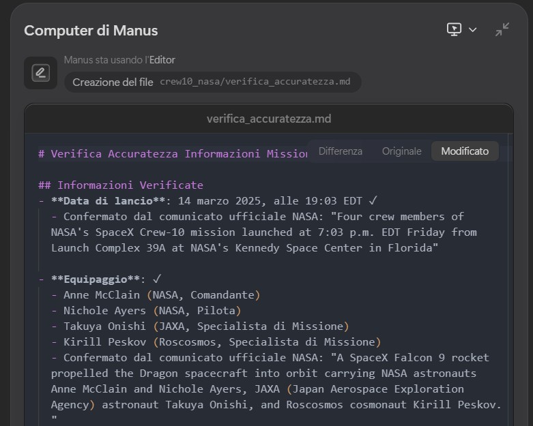
Task: Click the '## Informazioni Verificate' heading line
Action: (x=121, y=185)
